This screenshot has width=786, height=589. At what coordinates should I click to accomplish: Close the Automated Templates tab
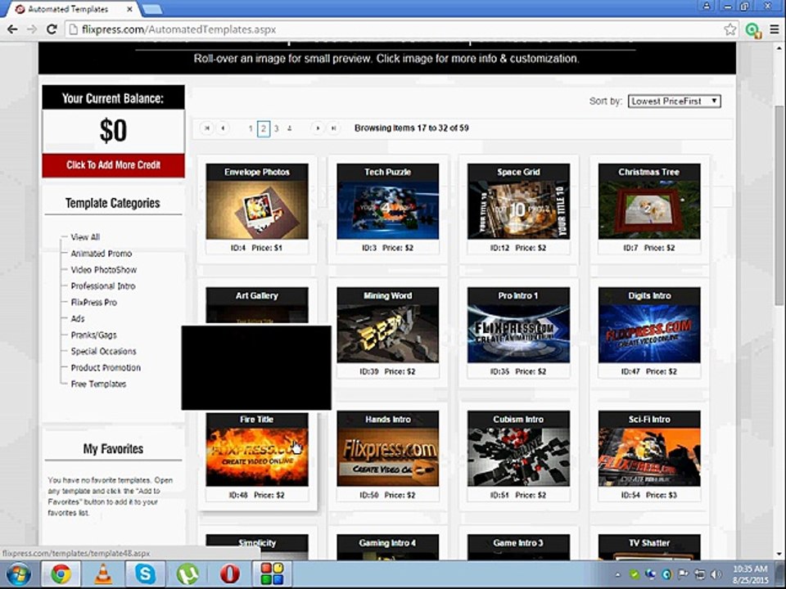pos(129,9)
